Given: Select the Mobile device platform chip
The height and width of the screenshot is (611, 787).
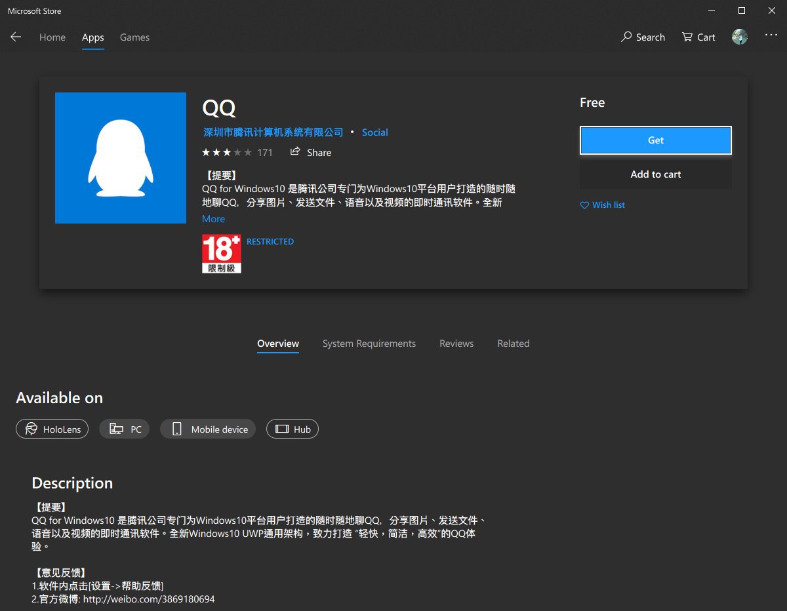Looking at the screenshot, I should [x=208, y=429].
